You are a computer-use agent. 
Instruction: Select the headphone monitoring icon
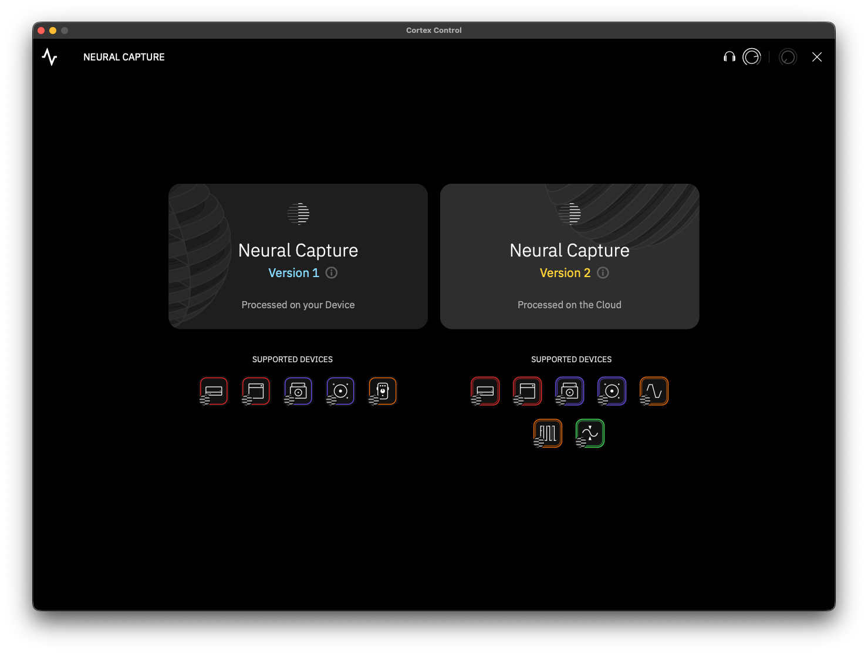pyautogui.click(x=729, y=56)
